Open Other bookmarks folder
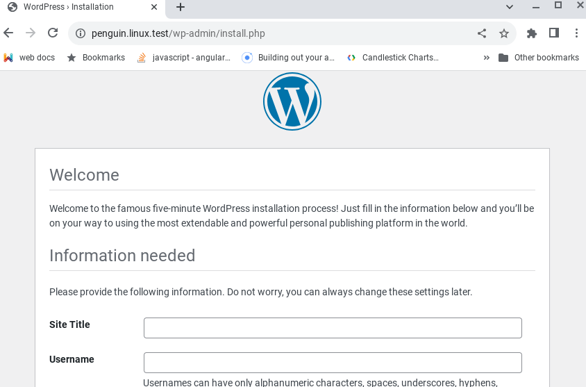This screenshot has height=387, width=586. point(539,58)
